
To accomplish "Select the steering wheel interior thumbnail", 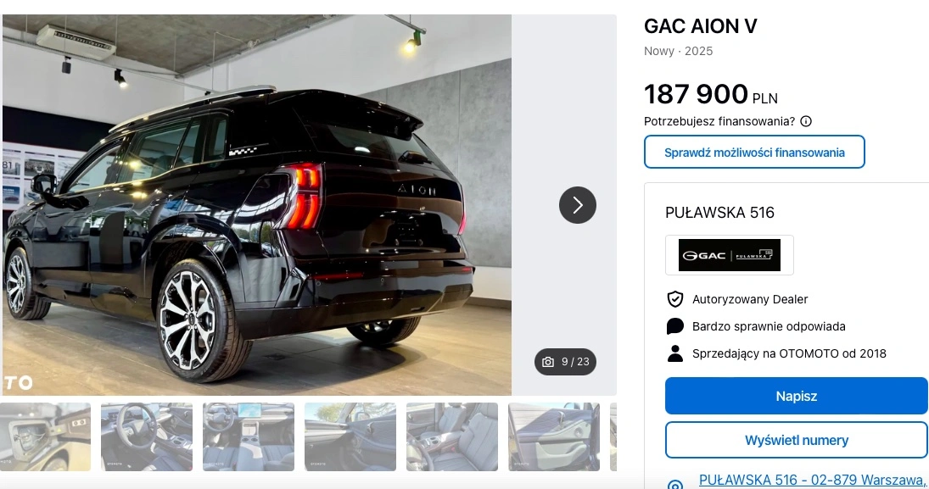I will pos(146,437).
